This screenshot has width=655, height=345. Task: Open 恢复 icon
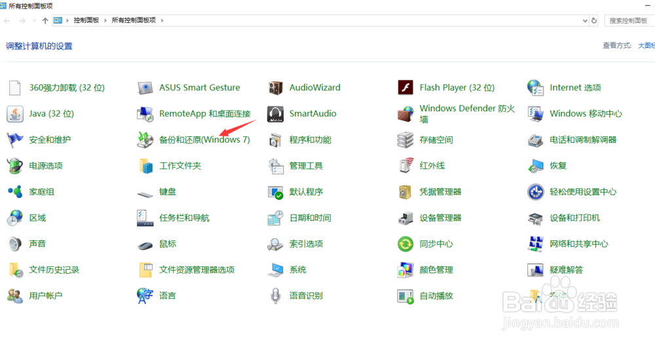pyautogui.click(x=536, y=166)
